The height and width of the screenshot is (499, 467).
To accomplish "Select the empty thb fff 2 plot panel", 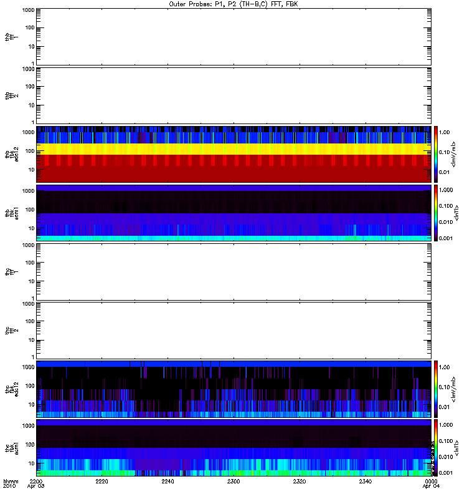I will pyautogui.click(x=233, y=95).
